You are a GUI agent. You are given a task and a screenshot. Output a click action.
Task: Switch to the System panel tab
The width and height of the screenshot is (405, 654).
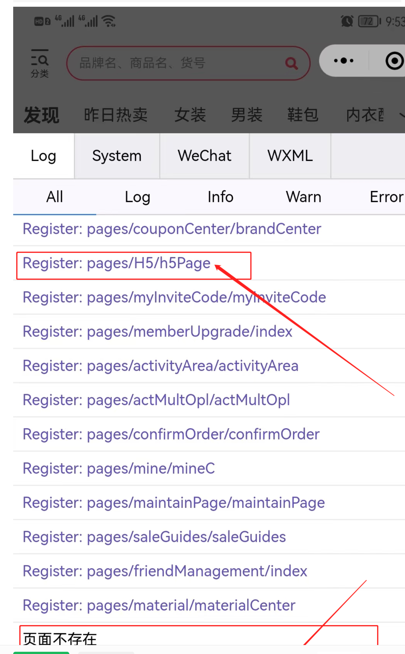click(x=117, y=156)
